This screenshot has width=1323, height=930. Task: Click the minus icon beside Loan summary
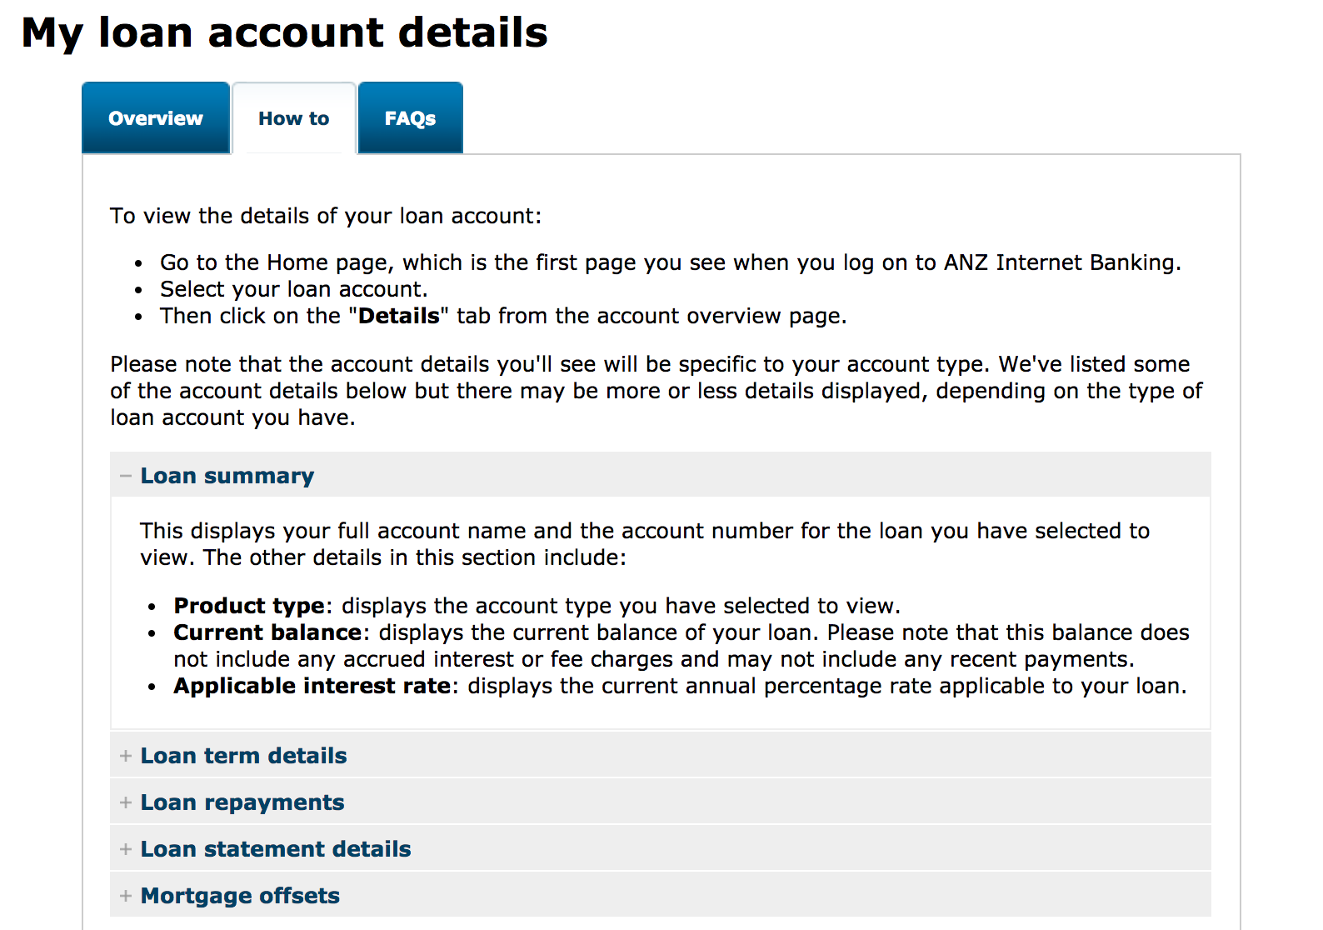pyautogui.click(x=126, y=476)
